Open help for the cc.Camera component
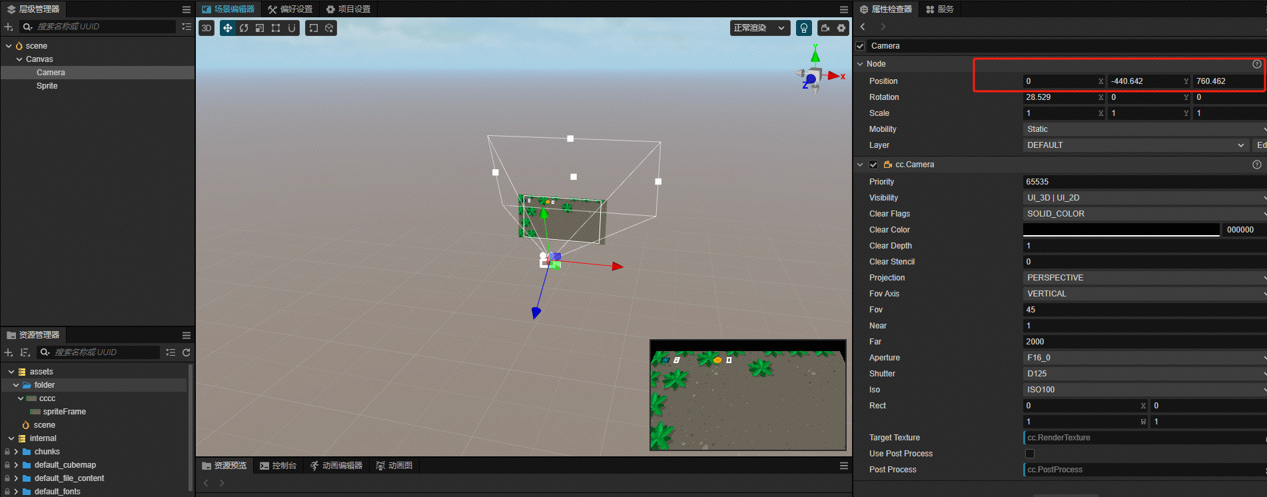Image resolution: width=1267 pixels, height=497 pixels. 1257,165
